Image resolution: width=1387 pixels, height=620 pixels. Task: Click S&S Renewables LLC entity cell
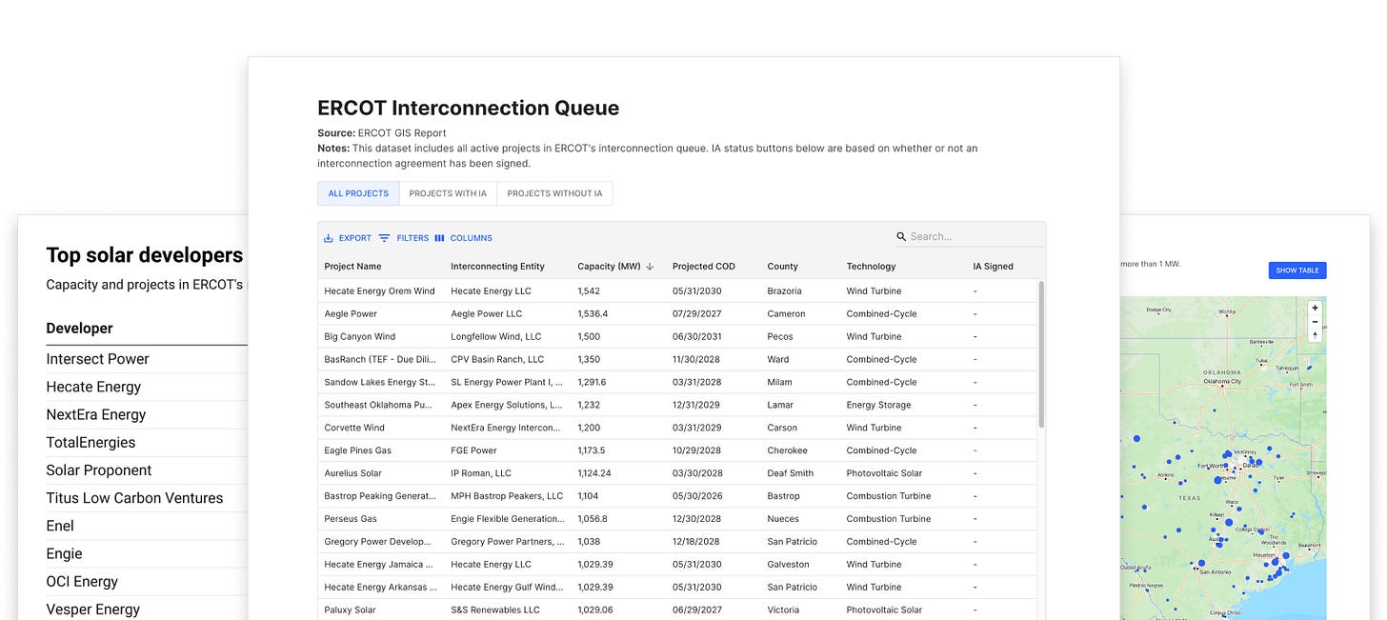pos(495,610)
